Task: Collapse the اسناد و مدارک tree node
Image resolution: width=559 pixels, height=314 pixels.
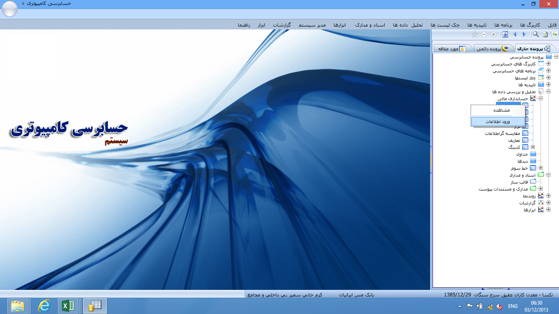Action: pos(548,175)
